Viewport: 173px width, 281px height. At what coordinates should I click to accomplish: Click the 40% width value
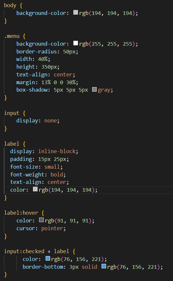pyautogui.click(x=43, y=59)
